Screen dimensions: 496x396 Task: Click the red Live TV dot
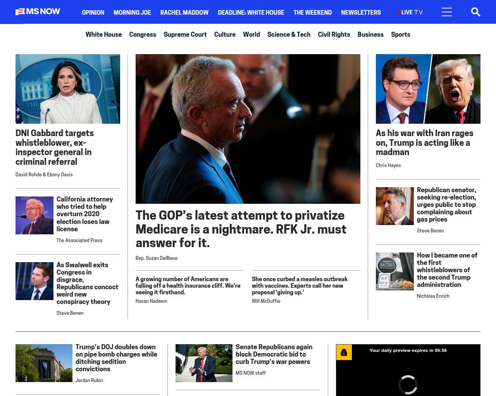pyautogui.click(x=398, y=12)
